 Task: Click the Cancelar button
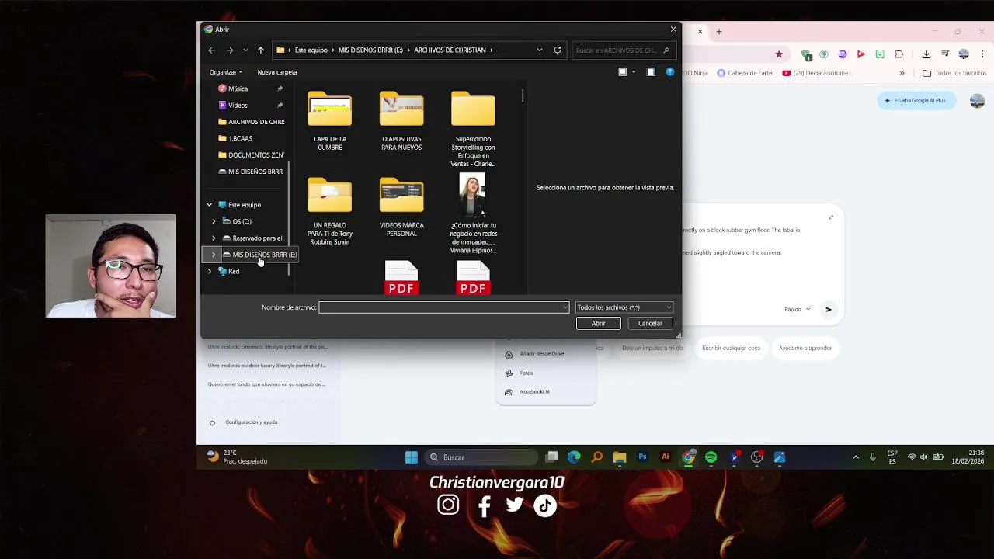(x=650, y=324)
